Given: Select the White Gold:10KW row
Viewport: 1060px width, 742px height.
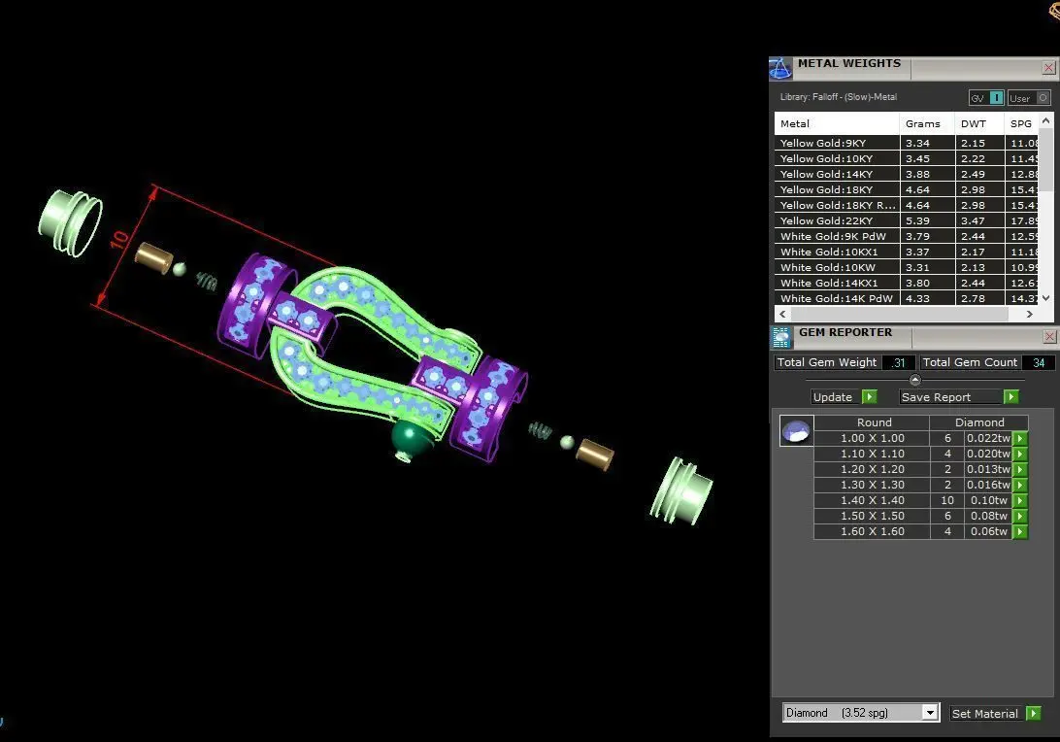Looking at the screenshot, I should pyautogui.click(x=907, y=267).
